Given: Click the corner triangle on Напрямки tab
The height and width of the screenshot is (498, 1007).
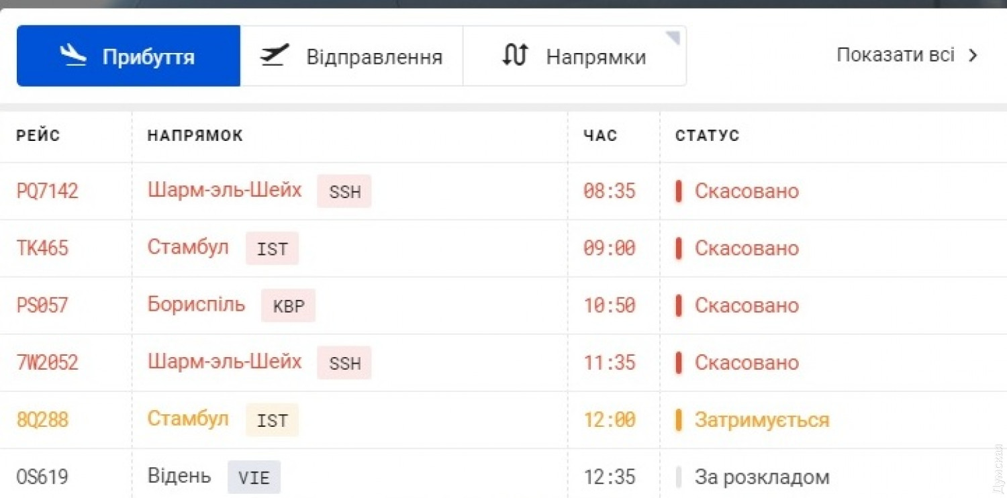Looking at the screenshot, I should click(673, 38).
